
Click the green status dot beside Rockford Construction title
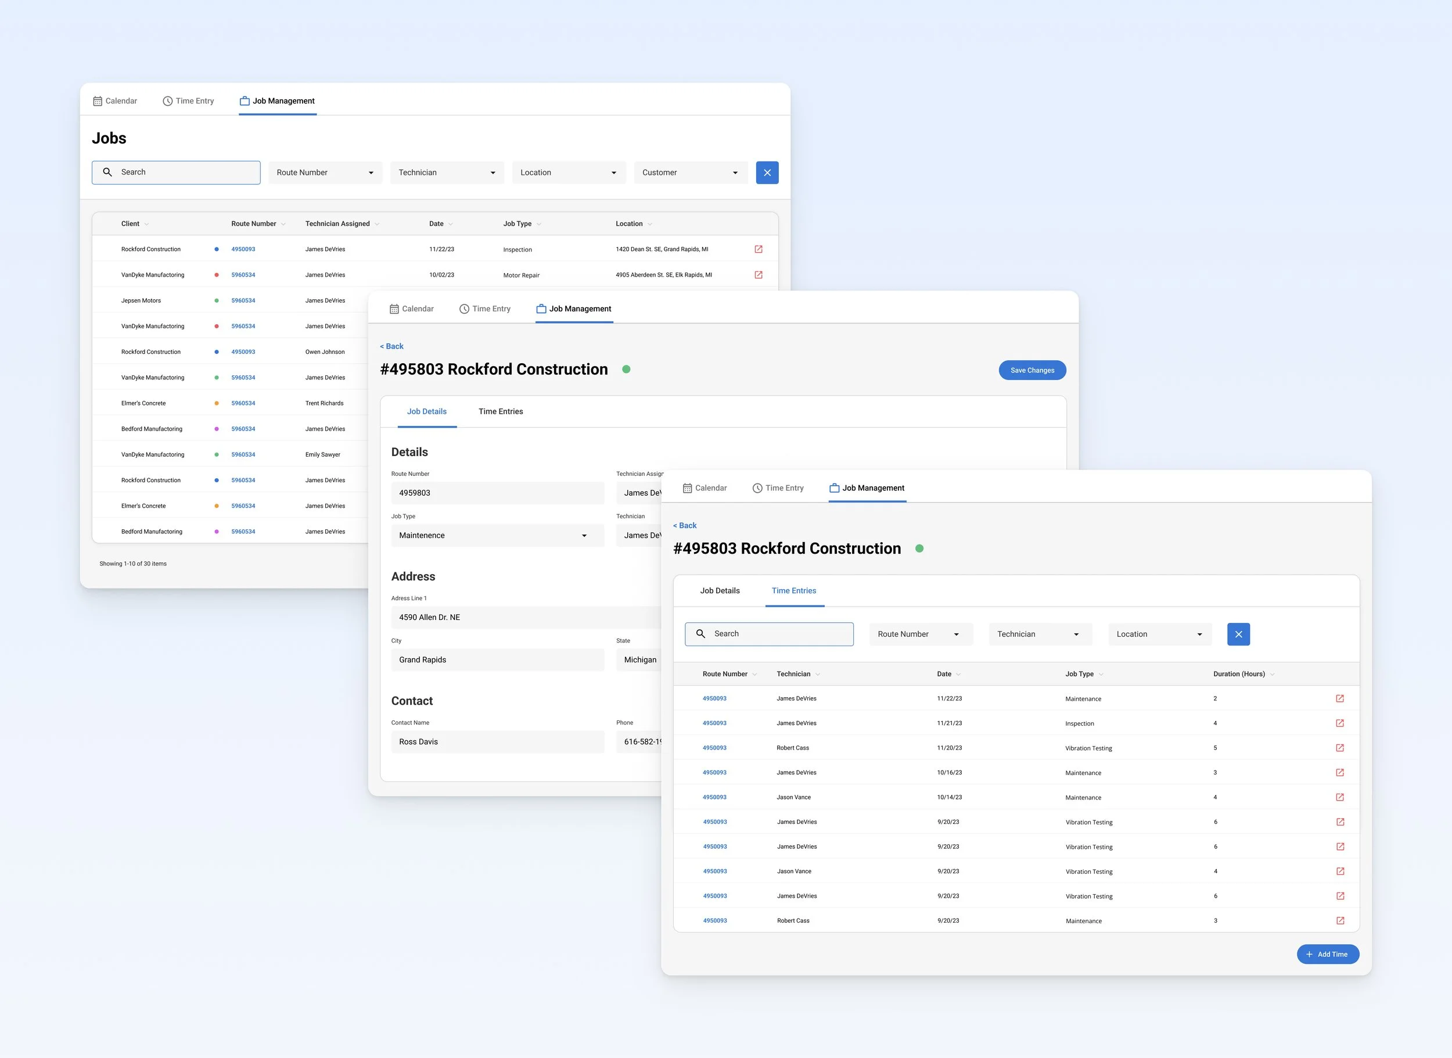pyautogui.click(x=626, y=369)
